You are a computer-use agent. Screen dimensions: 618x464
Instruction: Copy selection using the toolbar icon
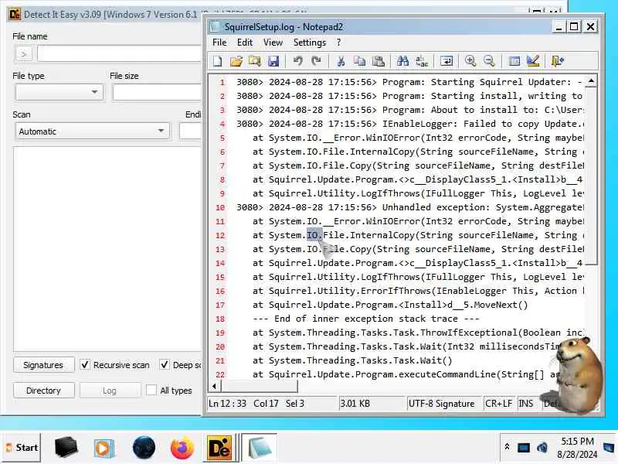pyautogui.click(x=359, y=61)
